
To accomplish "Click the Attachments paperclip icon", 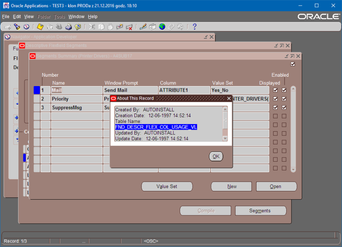I will (x=171, y=27).
